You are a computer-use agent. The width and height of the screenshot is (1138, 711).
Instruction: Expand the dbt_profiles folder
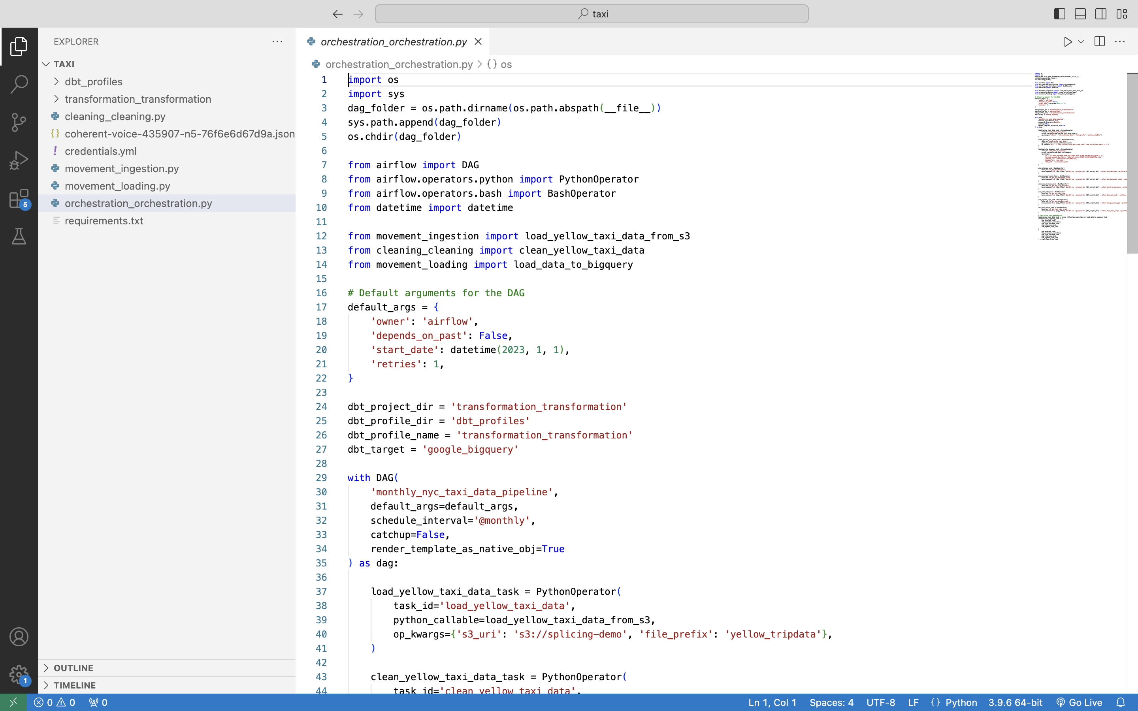(92, 81)
